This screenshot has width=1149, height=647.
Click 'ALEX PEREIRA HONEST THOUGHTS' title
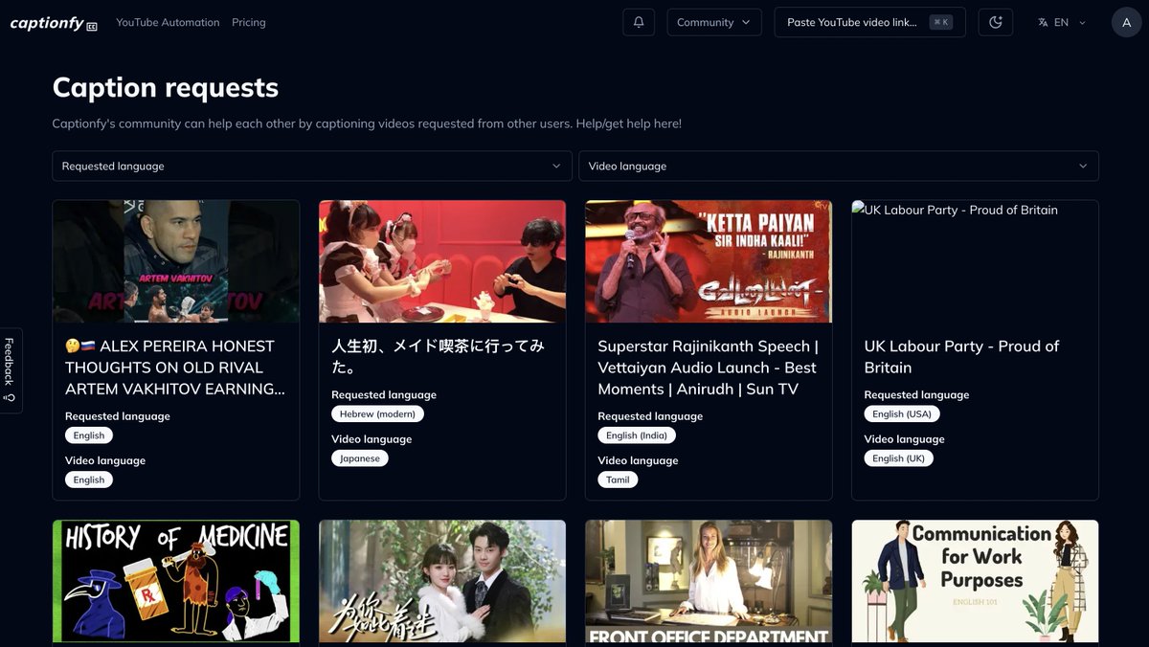(175, 368)
